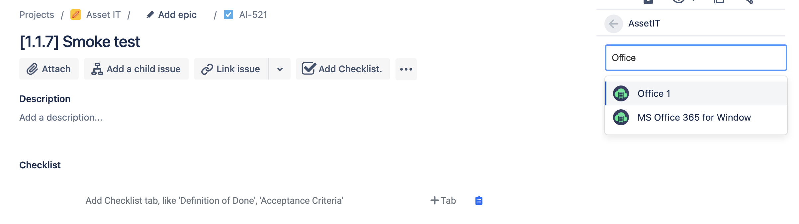799x224 pixels.
Task: Click Add a child issue button
Action: [x=136, y=69]
